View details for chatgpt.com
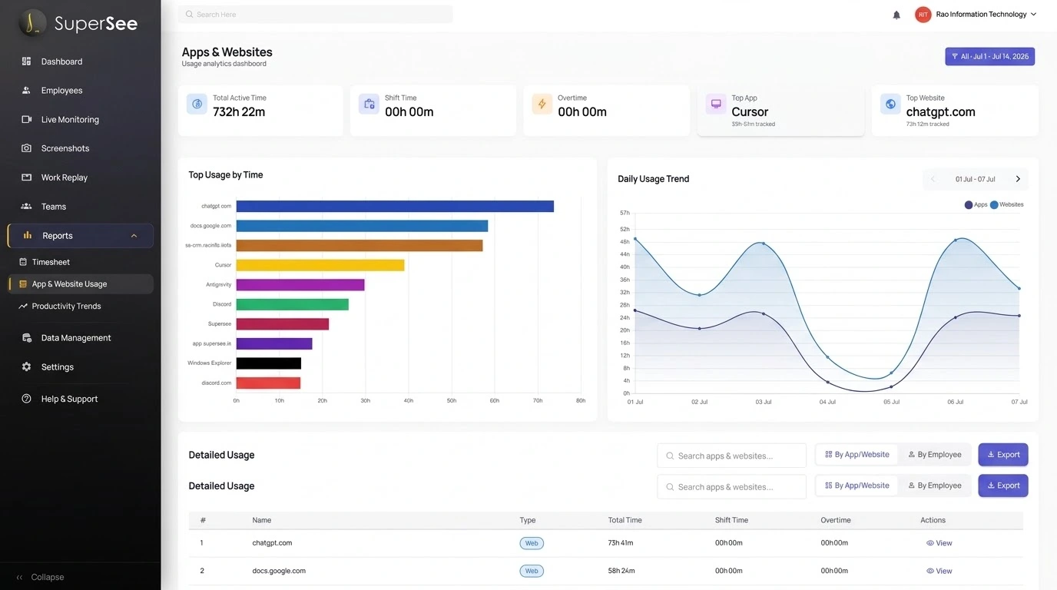This screenshot has width=1057, height=590. [939, 543]
